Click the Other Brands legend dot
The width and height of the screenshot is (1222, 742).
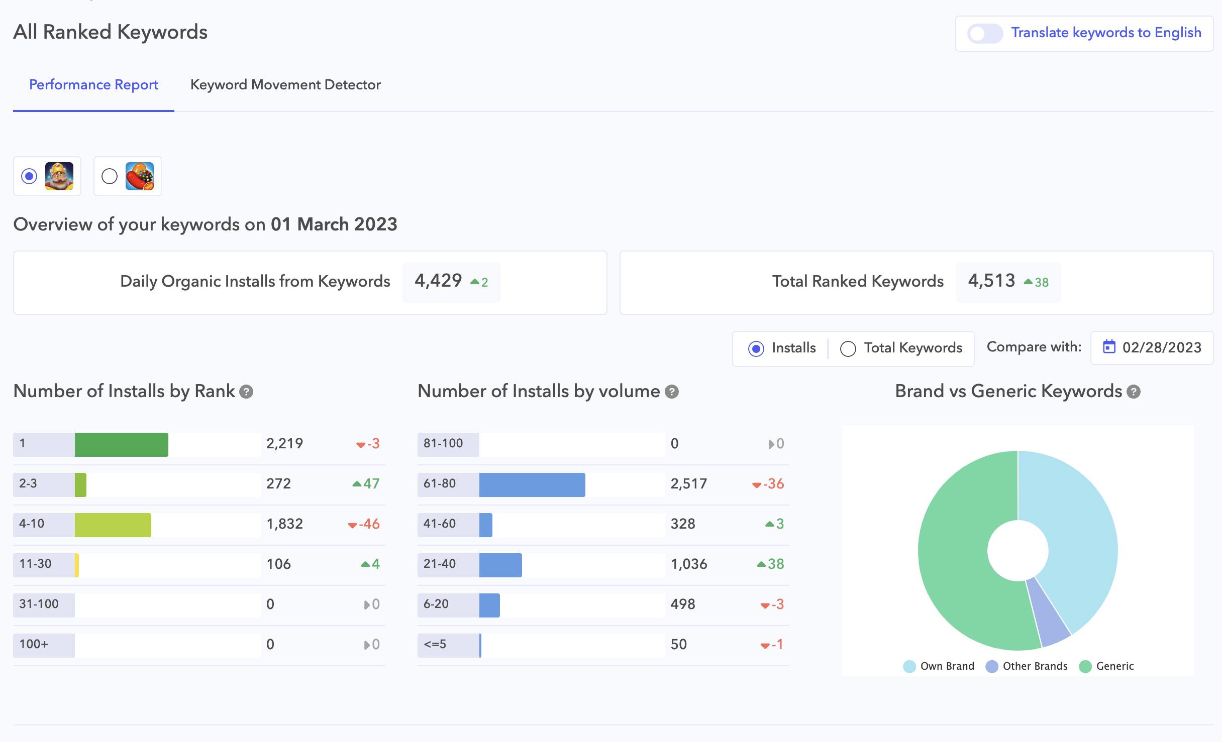[992, 667]
